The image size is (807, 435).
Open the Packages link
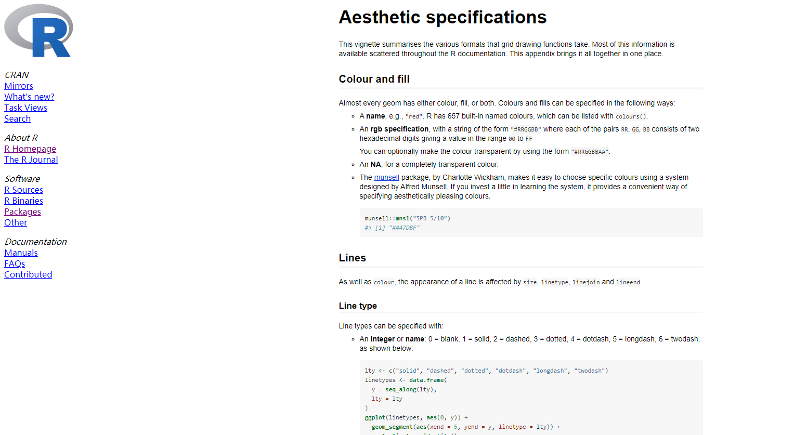[x=23, y=212]
